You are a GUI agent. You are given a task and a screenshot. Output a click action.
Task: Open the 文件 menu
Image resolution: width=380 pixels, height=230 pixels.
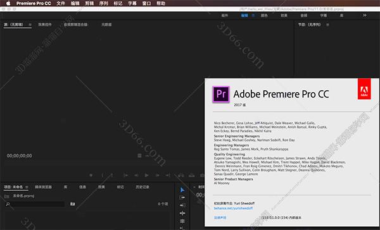61,3
